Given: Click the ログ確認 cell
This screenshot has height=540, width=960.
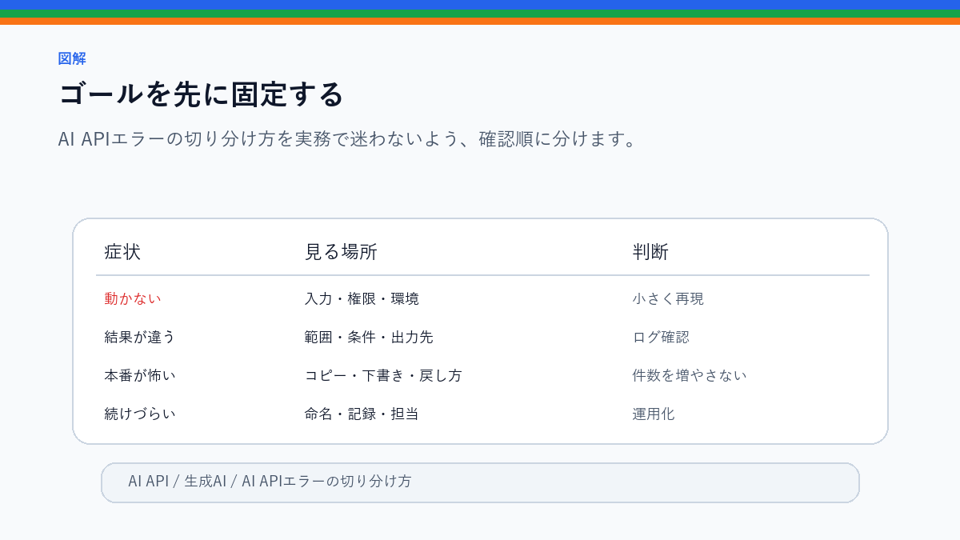Looking at the screenshot, I should coord(661,337).
